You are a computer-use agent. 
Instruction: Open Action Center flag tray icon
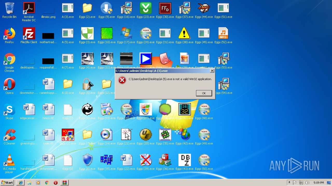tap(295, 183)
